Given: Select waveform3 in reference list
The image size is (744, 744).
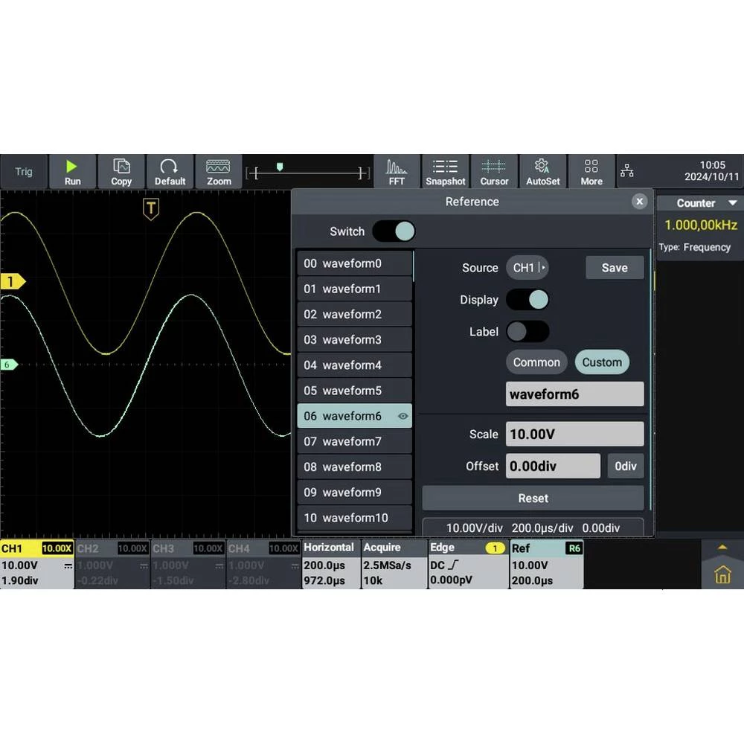Looking at the screenshot, I should point(354,340).
